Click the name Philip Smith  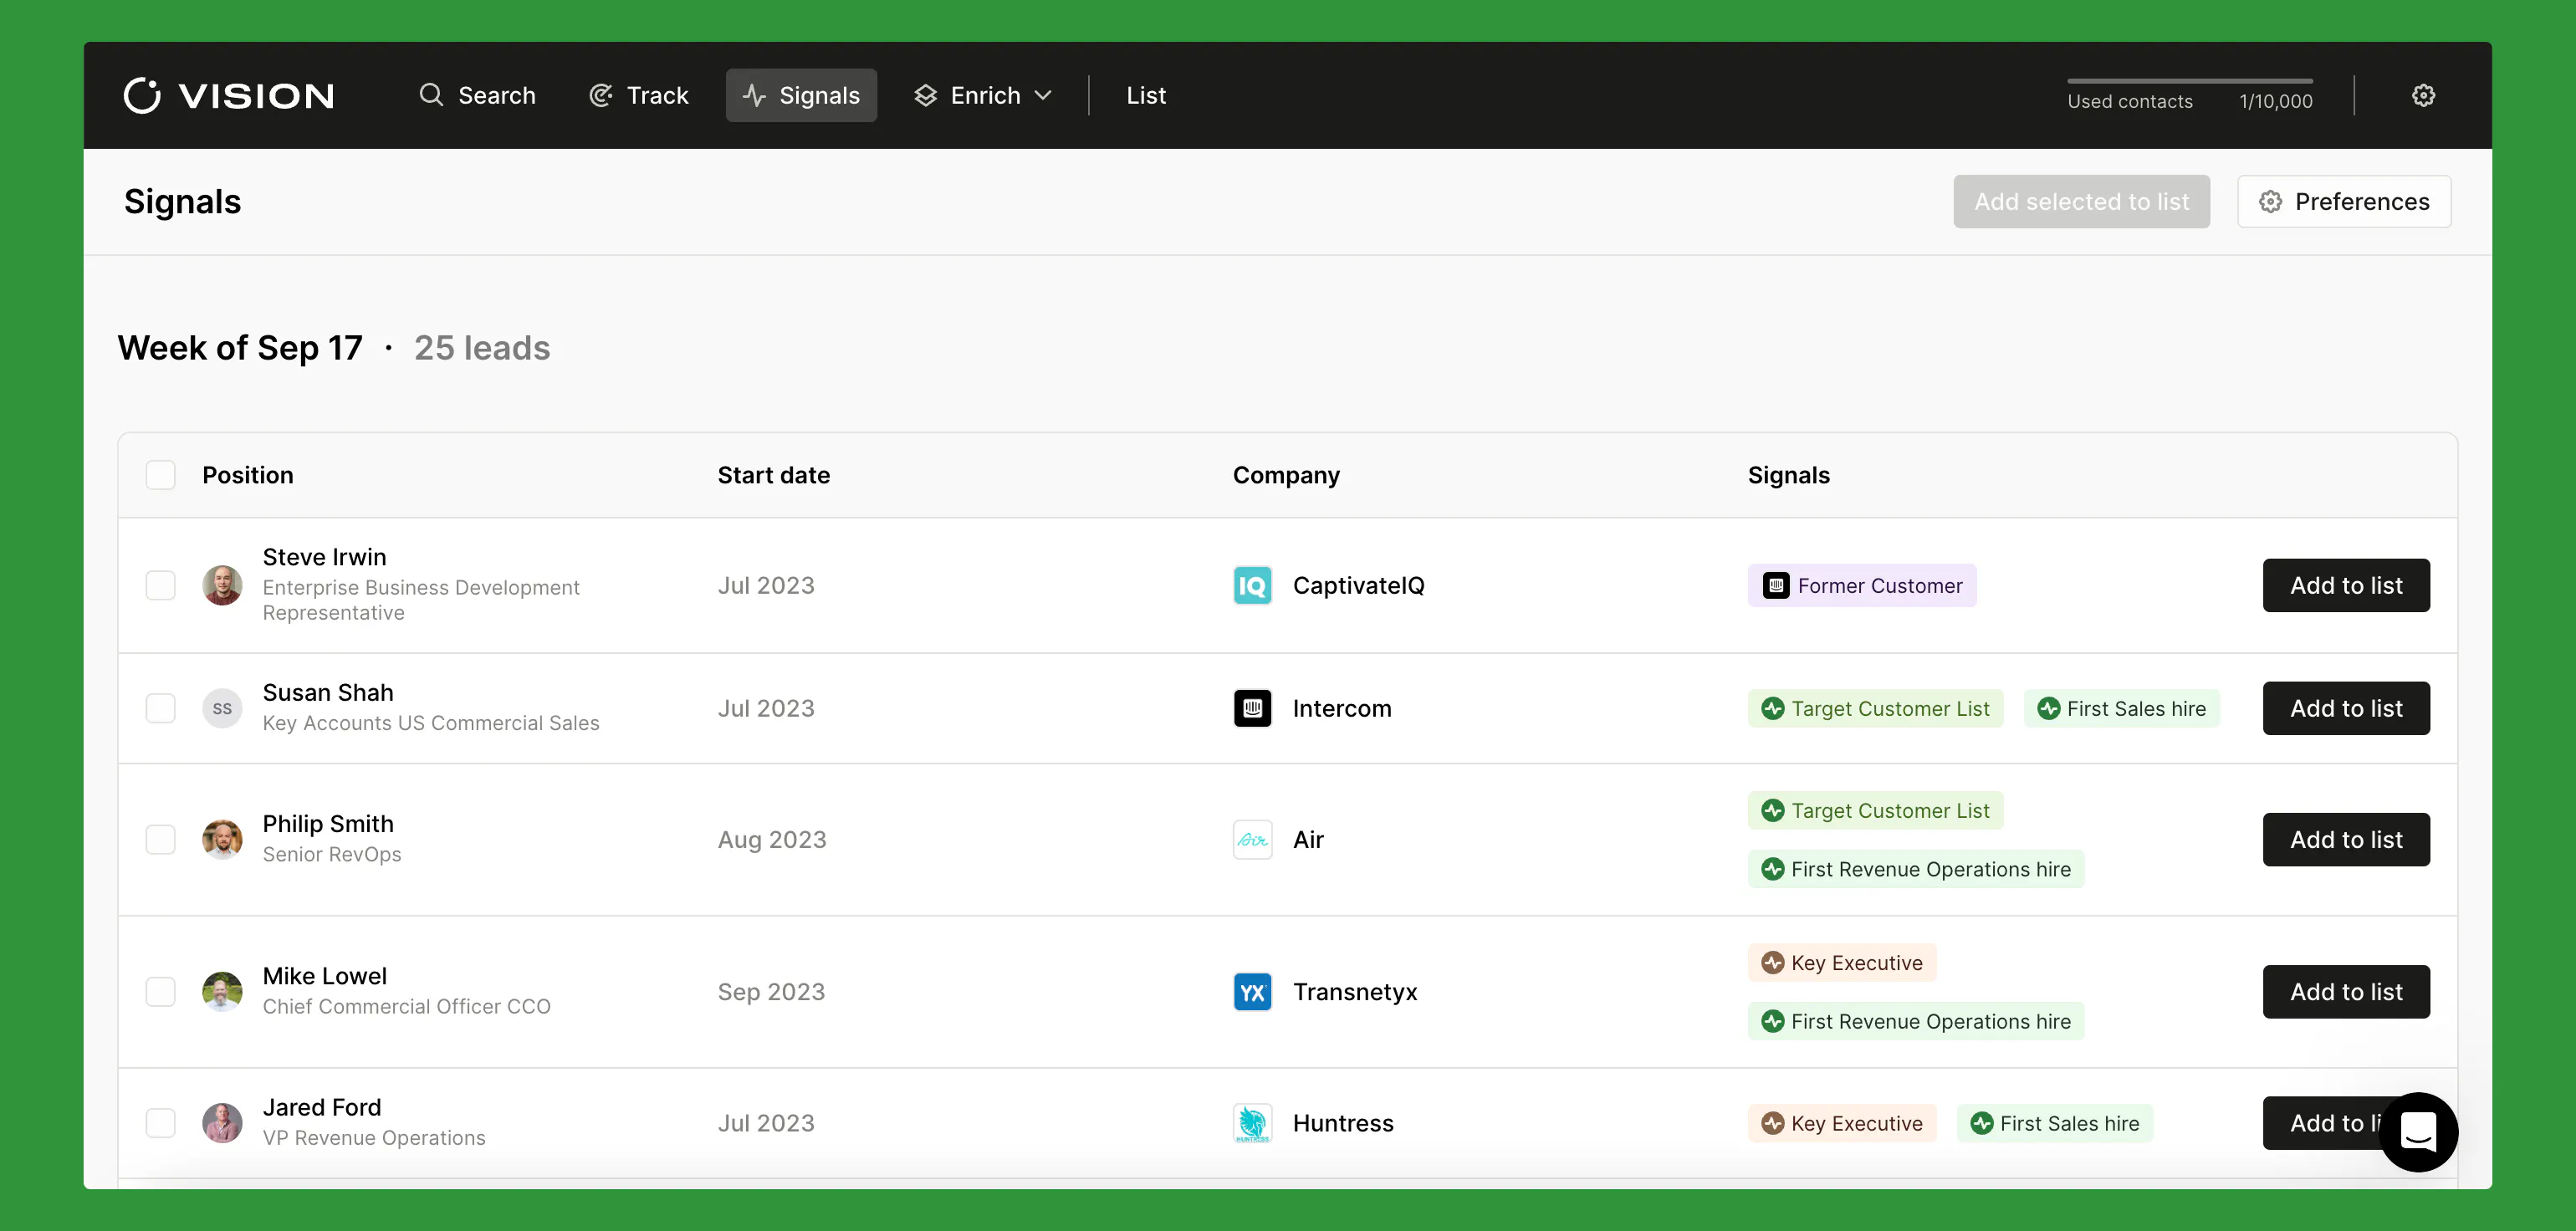coord(328,823)
